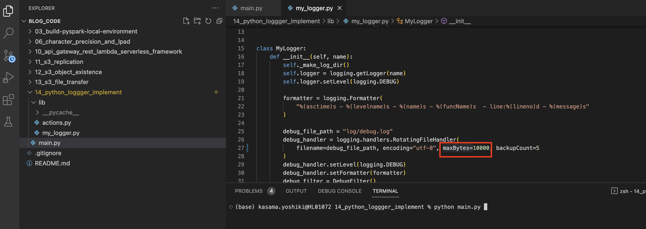Click the "log/debug.log" string literal
This screenshot has width=646, height=229.
click(x=368, y=131)
